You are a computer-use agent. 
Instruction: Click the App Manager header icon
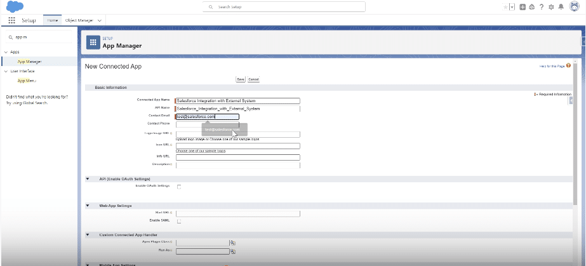pyautogui.click(x=93, y=42)
